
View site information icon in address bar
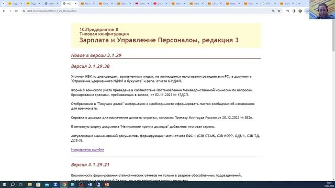(24, 11)
